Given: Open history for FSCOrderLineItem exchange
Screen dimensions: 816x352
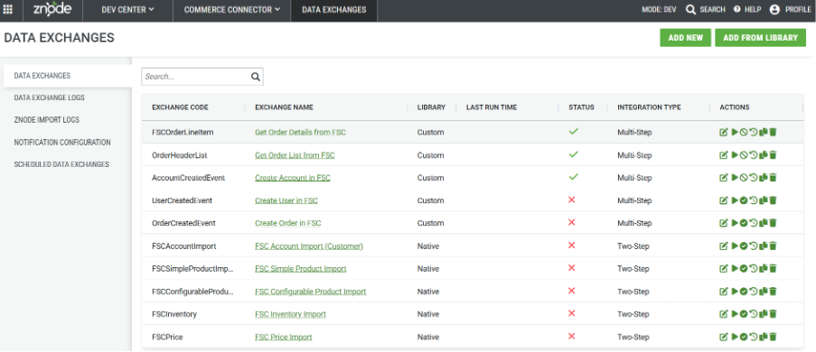Looking at the screenshot, I should (x=754, y=133).
